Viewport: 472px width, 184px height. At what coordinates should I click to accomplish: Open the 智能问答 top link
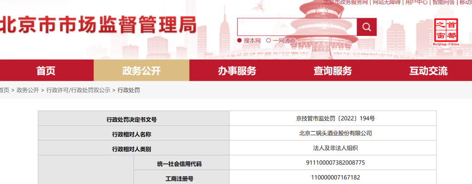[443, 2]
